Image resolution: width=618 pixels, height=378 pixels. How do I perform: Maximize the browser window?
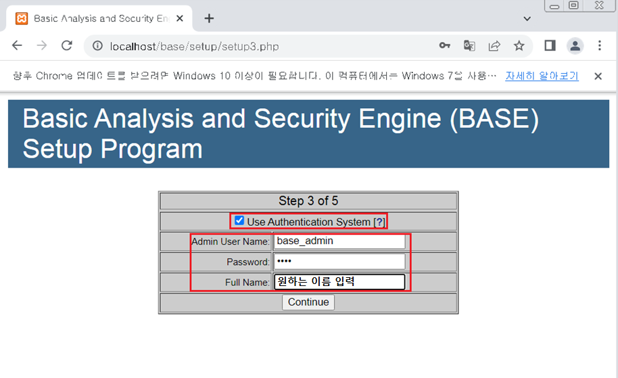pyautogui.click(x=573, y=5)
